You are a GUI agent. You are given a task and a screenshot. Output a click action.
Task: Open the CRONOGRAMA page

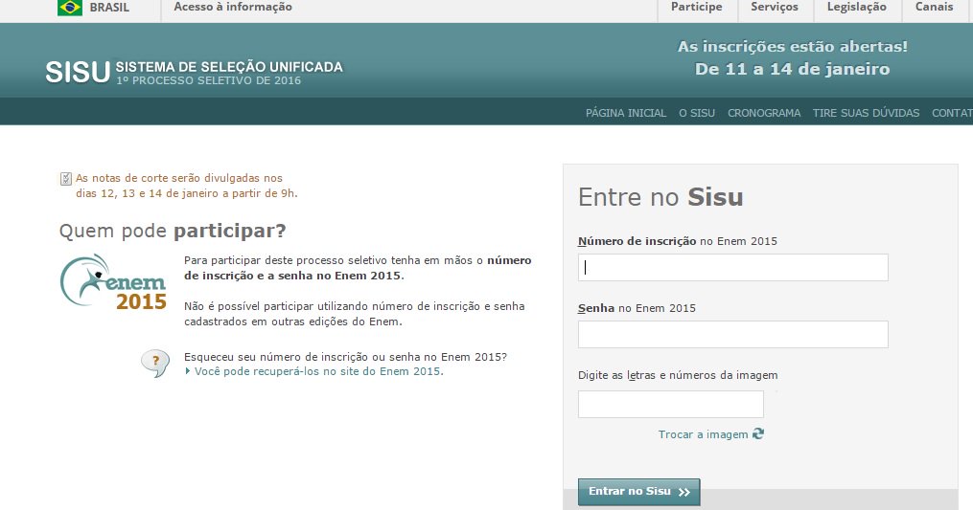tap(764, 113)
